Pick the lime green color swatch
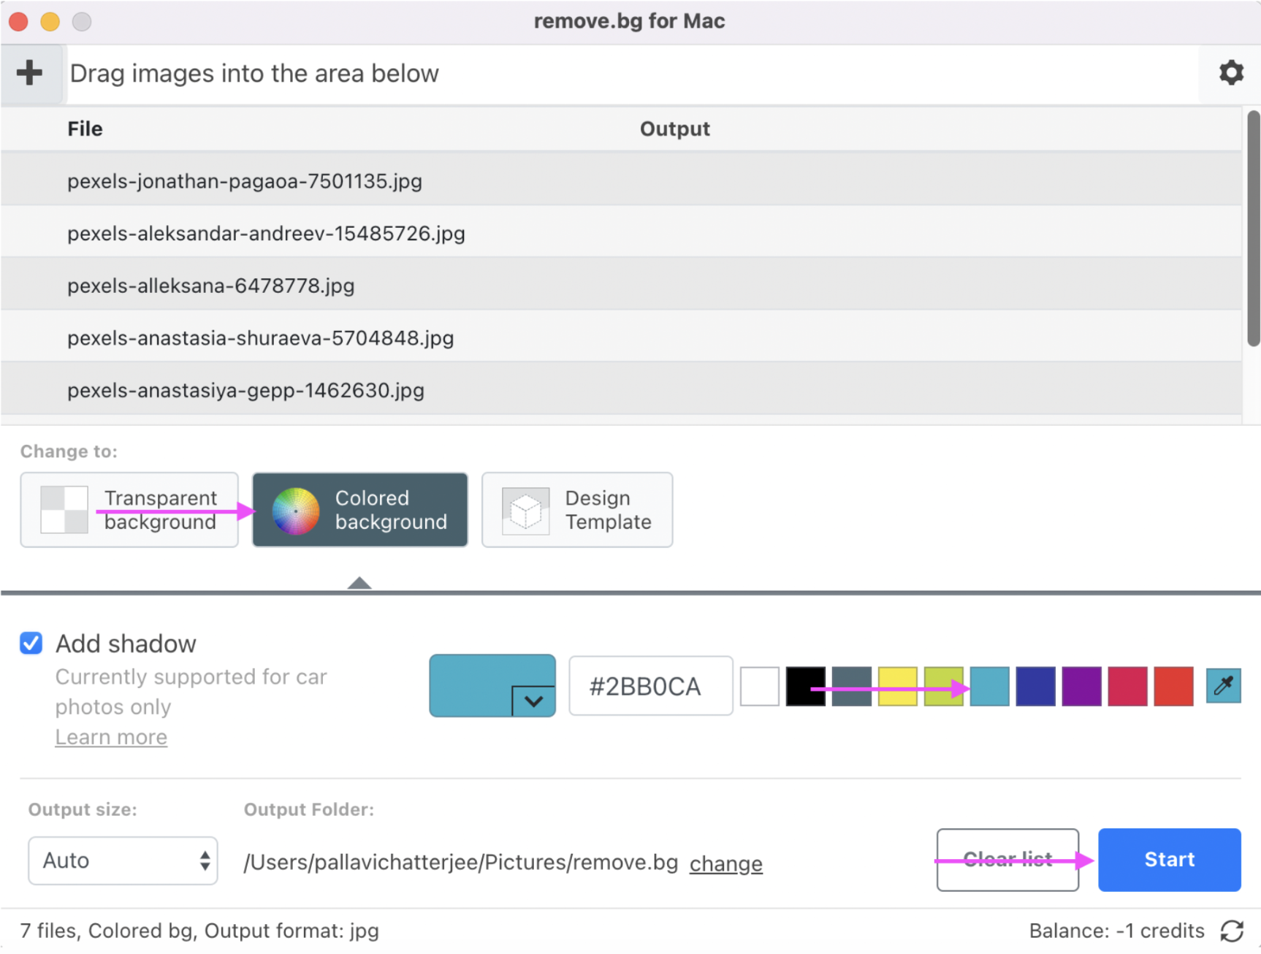The image size is (1261, 954). 944,687
